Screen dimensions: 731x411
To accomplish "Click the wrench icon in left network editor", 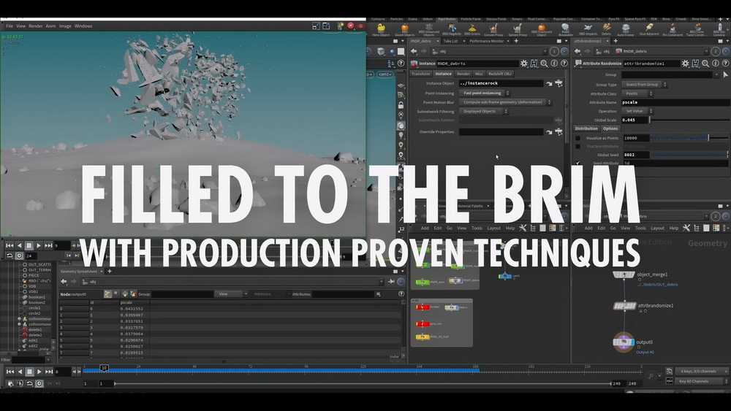I will tap(523, 228).
